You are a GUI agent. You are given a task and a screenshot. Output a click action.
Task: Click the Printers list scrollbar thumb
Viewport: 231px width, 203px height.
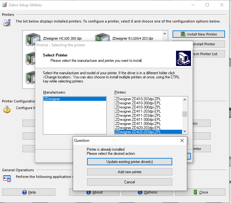(185, 114)
